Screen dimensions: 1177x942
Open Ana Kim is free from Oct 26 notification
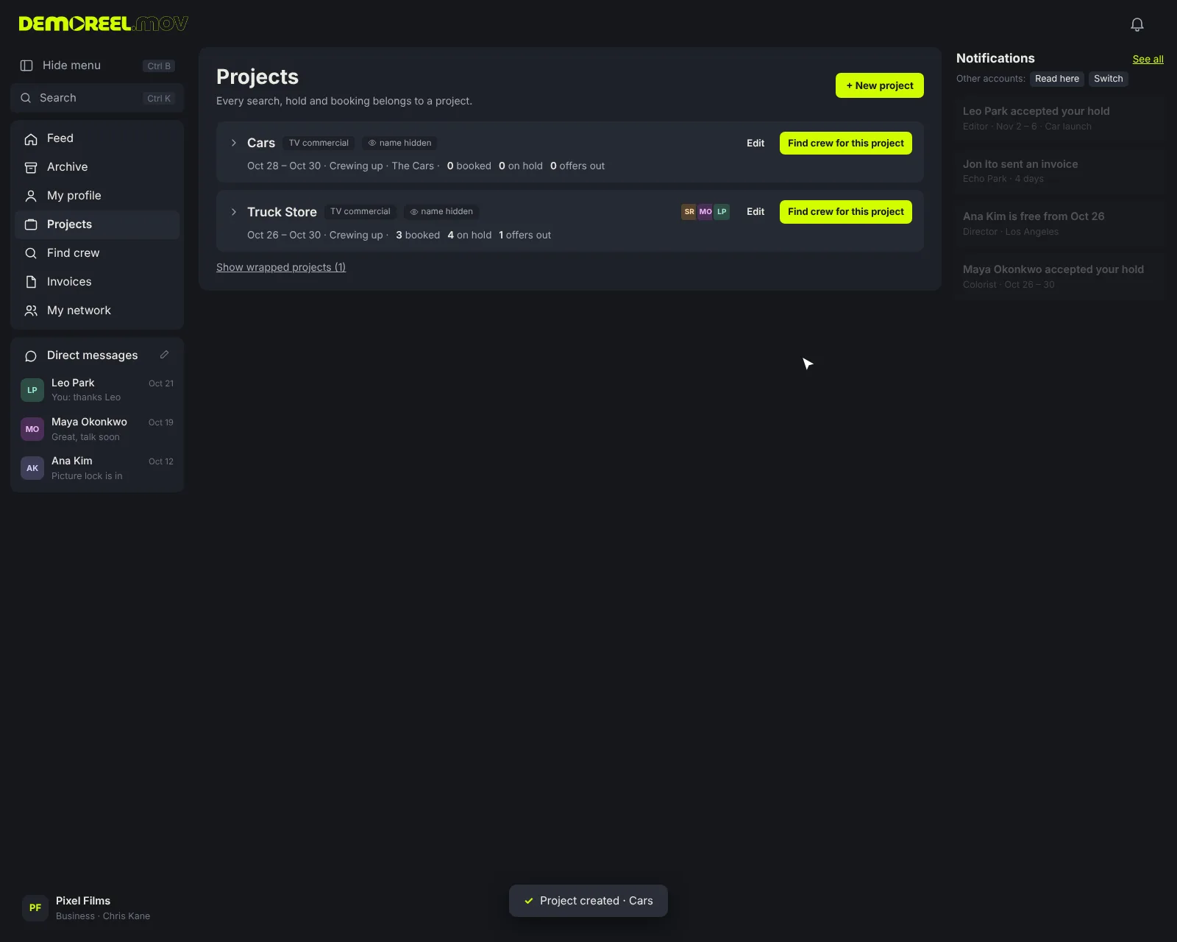[x=1060, y=224]
